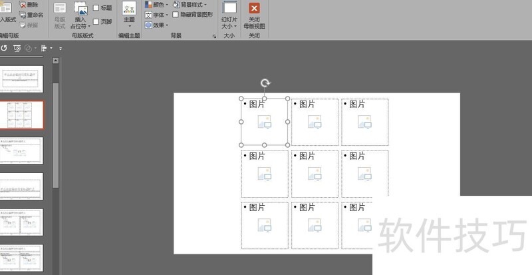Click the picture icon inside the selected placeholder
This screenshot has height=275, width=532.
[265, 122]
